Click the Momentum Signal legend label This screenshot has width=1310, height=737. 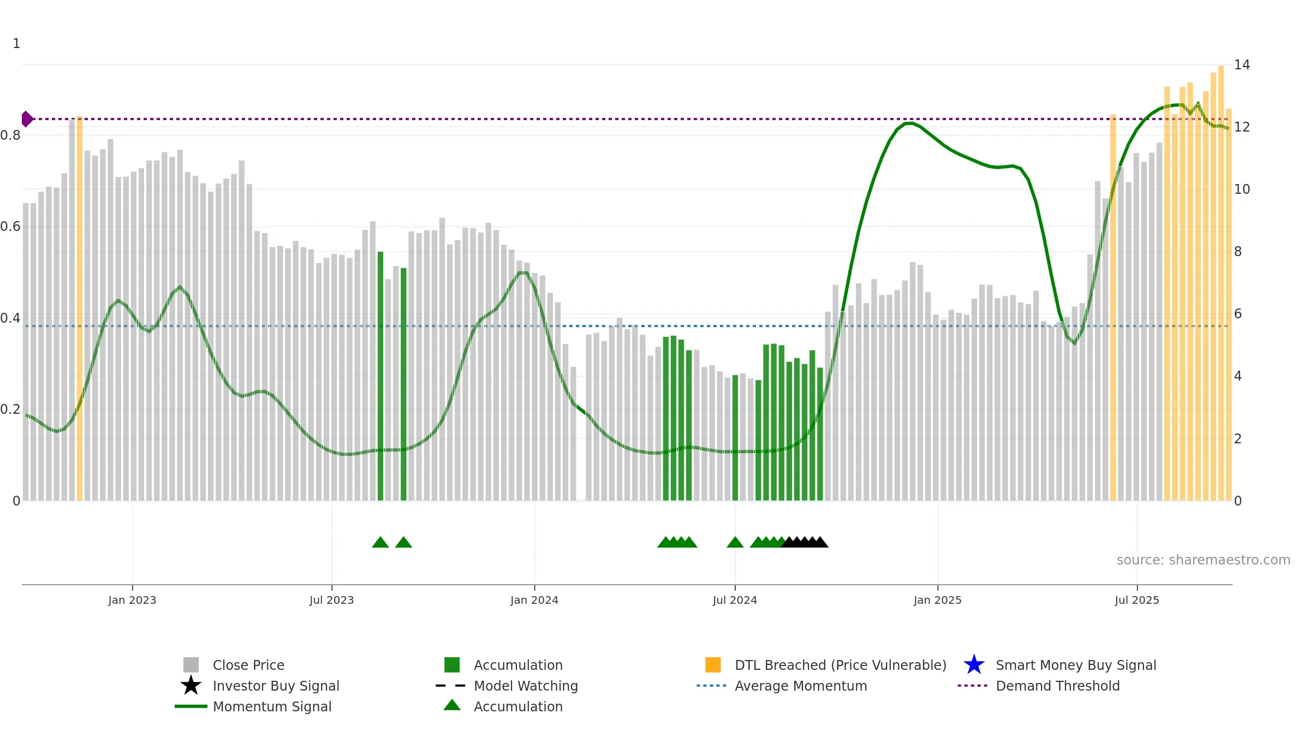[272, 706]
